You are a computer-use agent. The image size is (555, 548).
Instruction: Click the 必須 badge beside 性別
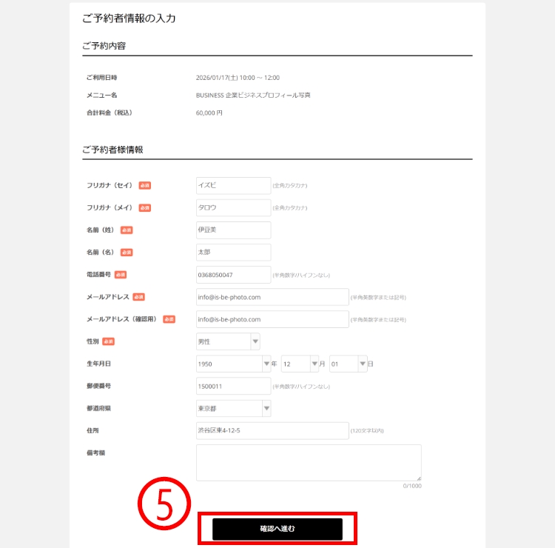[x=108, y=341]
